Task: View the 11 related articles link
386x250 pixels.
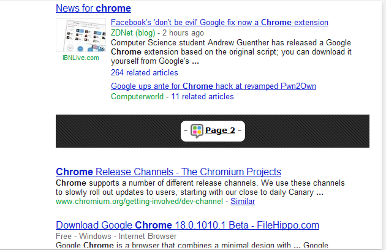Action: point(202,96)
